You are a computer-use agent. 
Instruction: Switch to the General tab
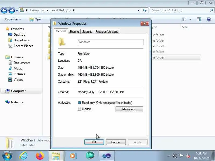click(x=61, y=31)
